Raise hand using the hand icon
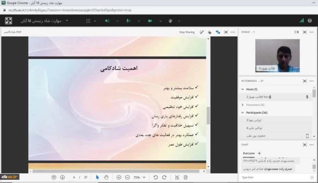Screen dimensions: 318x183 point(170,21)
